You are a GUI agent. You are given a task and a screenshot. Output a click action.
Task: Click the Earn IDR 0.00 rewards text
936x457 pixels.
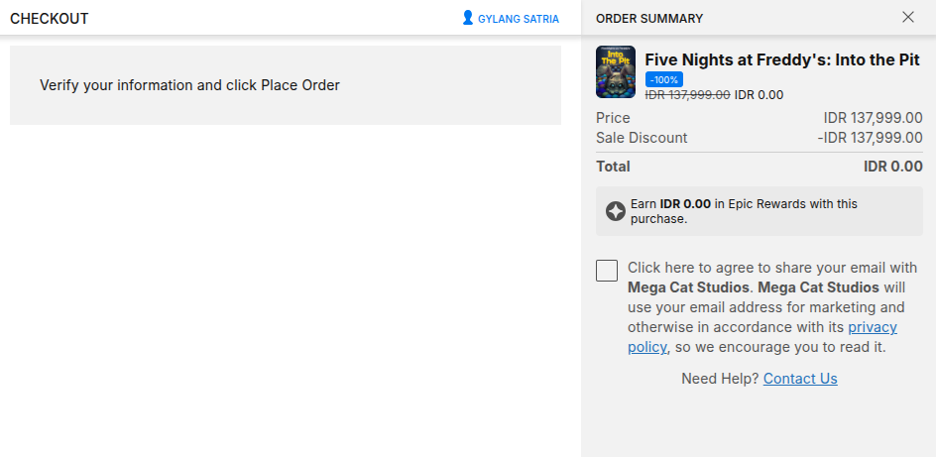pyautogui.click(x=744, y=210)
